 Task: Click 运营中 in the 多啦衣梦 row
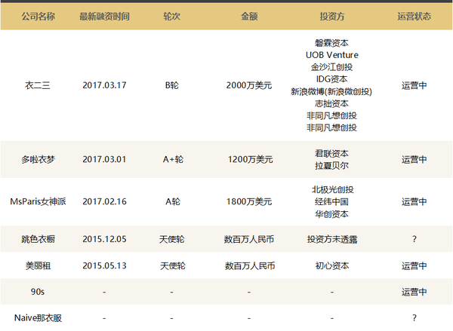[x=414, y=159]
